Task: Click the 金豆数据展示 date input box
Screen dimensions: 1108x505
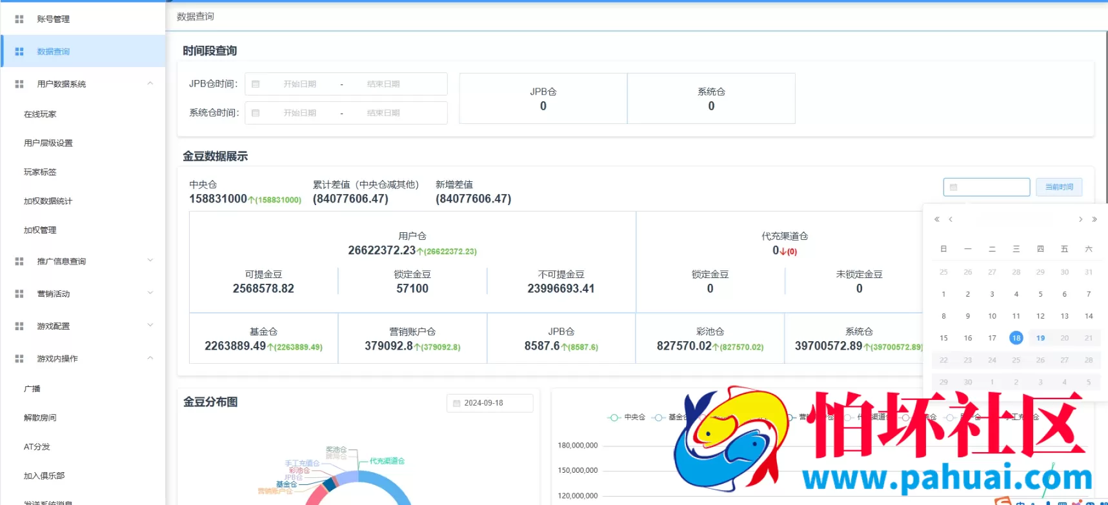Action: pos(987,187)
